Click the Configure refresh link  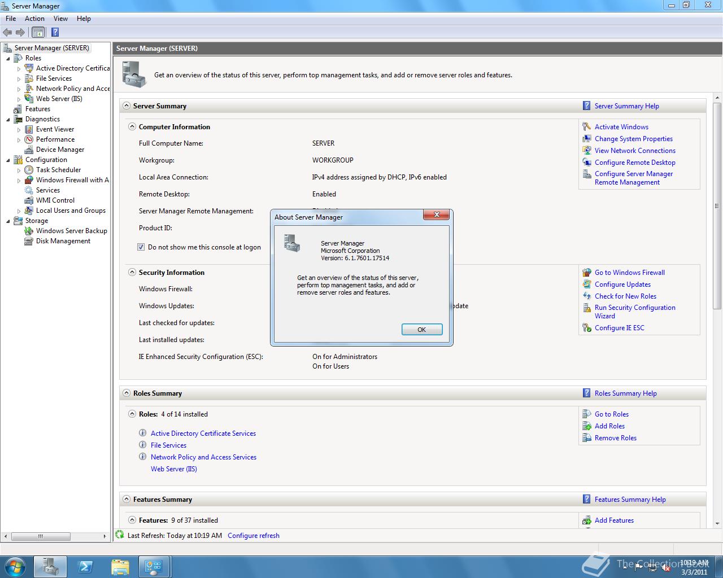click(254, 536)
